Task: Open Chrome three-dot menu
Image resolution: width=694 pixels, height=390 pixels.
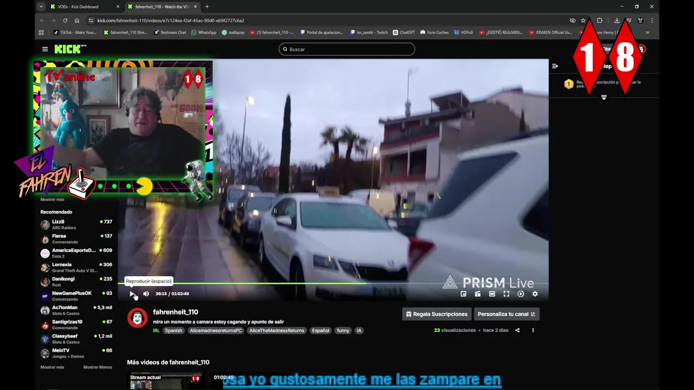Action: (x=652, y=21)
